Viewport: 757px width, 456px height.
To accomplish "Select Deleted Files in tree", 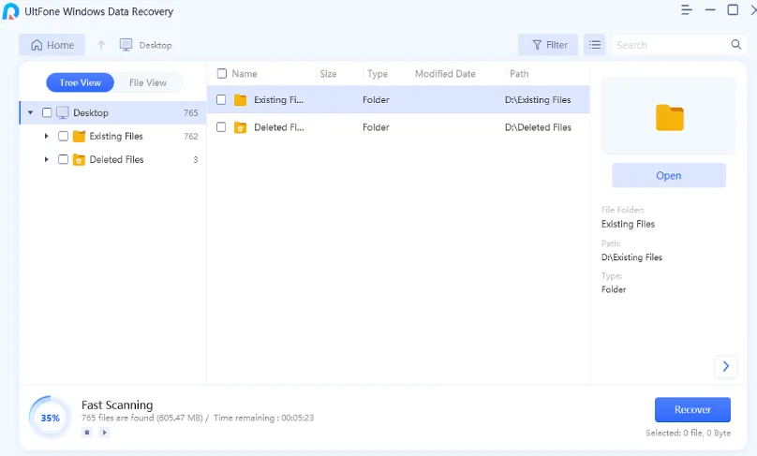I will (117, 159).
